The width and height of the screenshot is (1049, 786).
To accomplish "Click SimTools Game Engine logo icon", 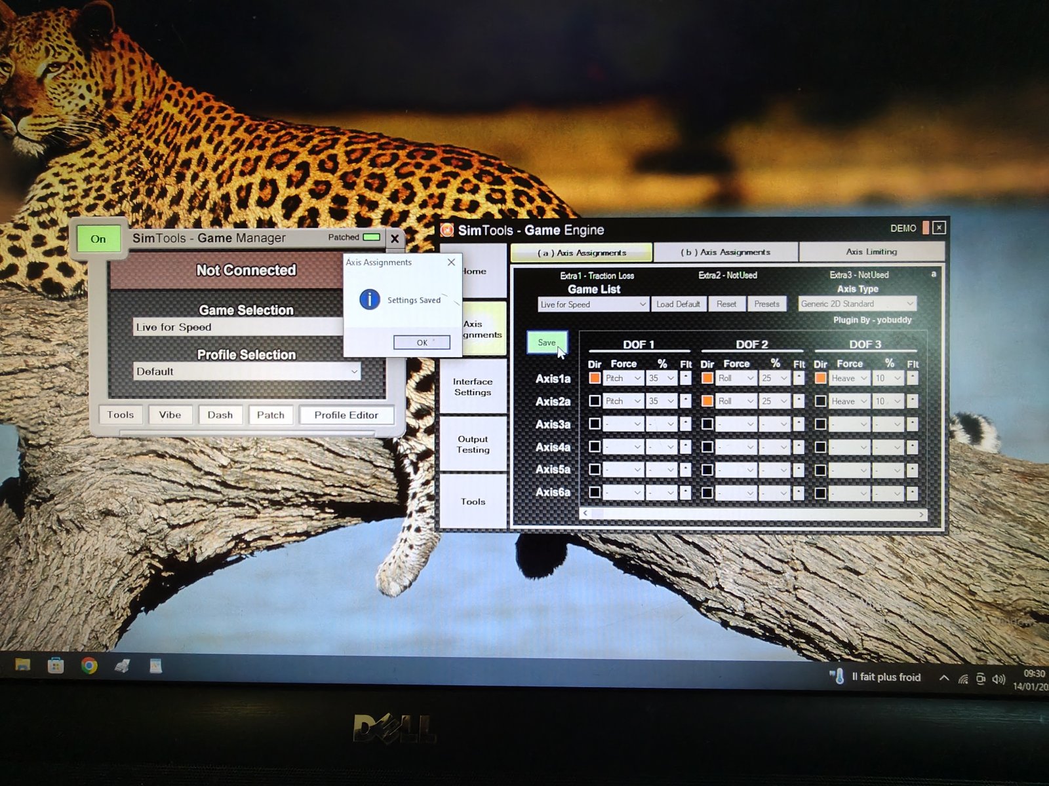I will tap(447, 230).
